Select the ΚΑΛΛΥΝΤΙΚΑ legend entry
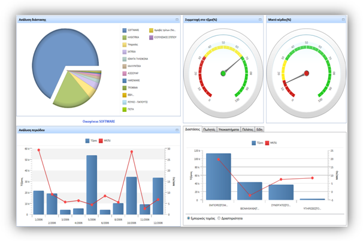Viewport: 363px width, 241px height. tap(132, 66)
